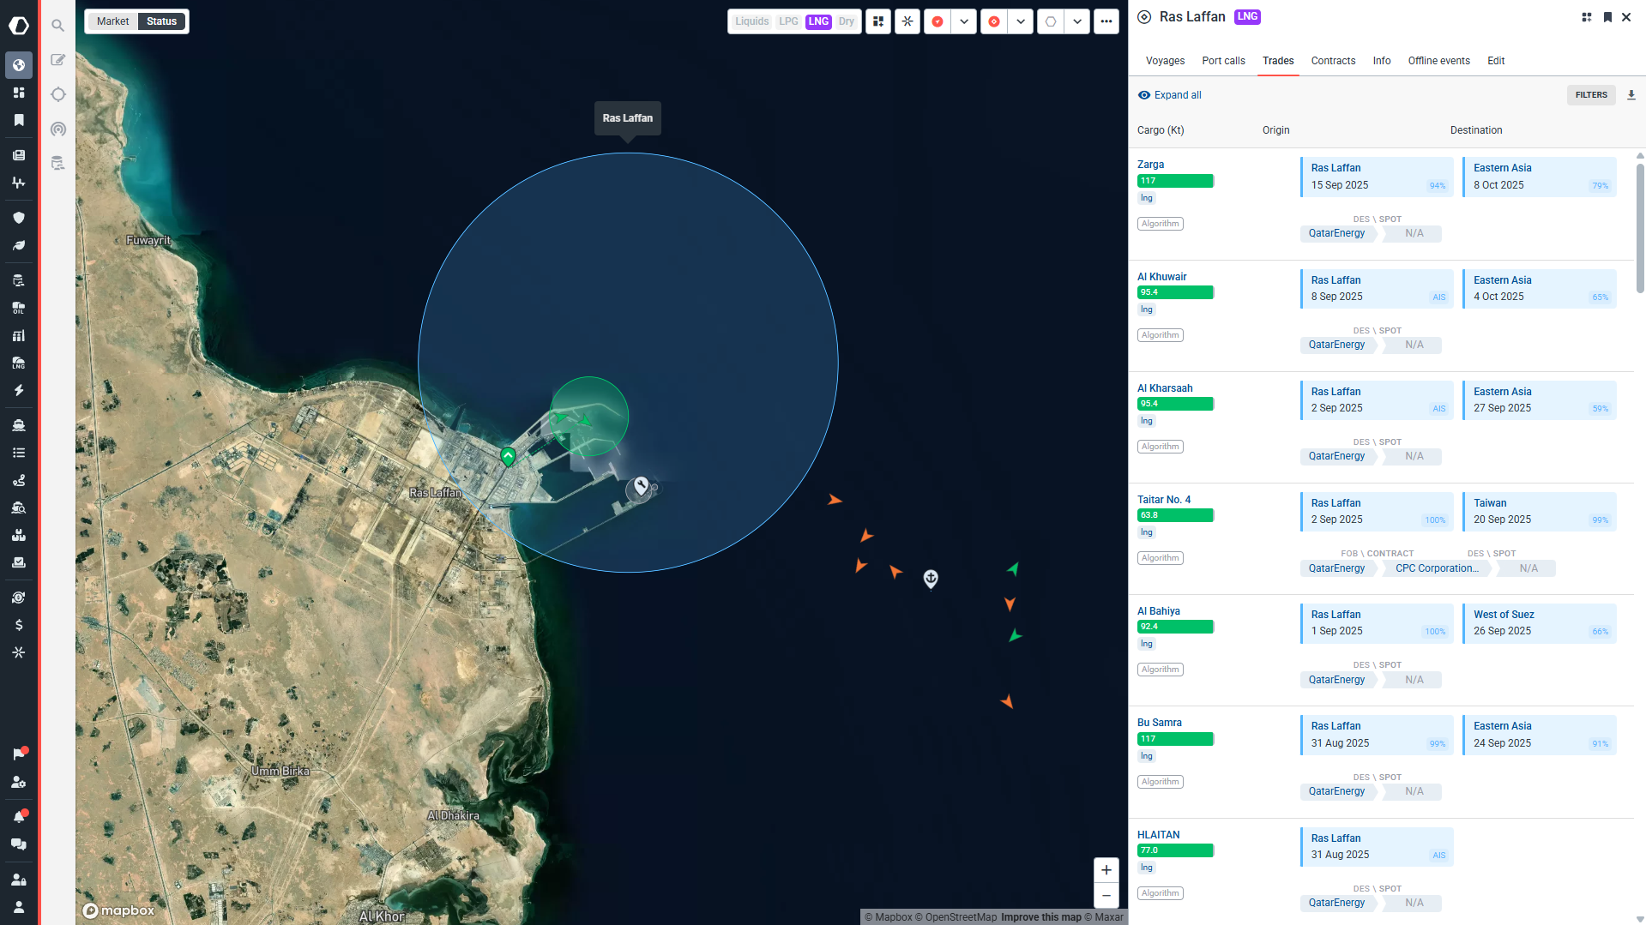Open the dashboards grid icon in sidebar

[19, 93]
